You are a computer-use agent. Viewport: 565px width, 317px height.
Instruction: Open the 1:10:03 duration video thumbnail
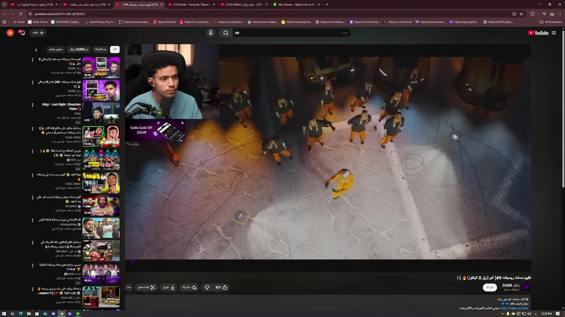click(101, 228)
